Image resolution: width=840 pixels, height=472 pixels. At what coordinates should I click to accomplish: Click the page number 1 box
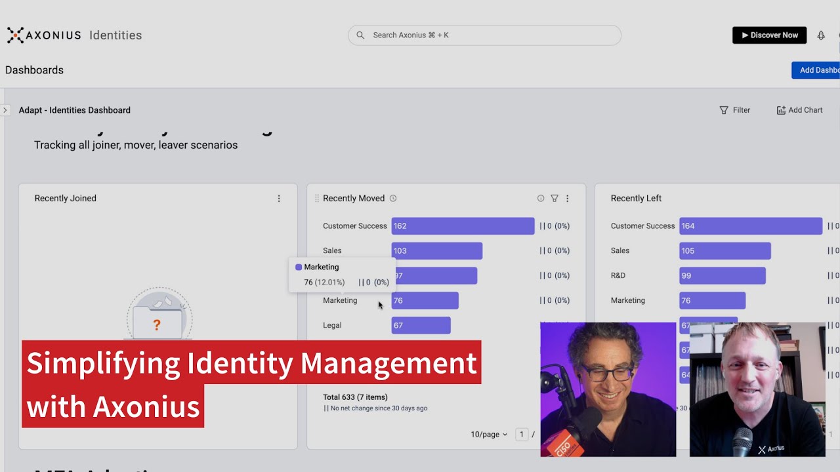click(x=522, y=435)
